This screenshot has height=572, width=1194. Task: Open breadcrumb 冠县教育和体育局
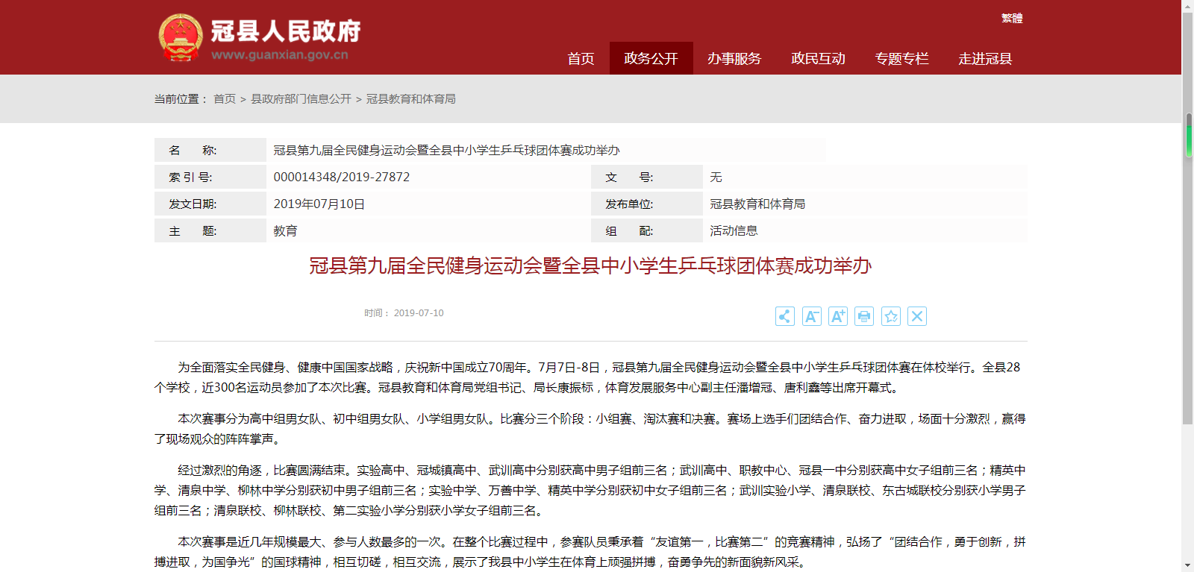pyautogui.click(x=410, y=98)
